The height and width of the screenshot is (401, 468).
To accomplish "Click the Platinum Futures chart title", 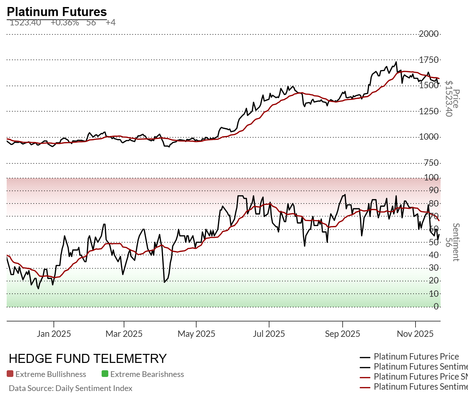I will click(57, 12).
